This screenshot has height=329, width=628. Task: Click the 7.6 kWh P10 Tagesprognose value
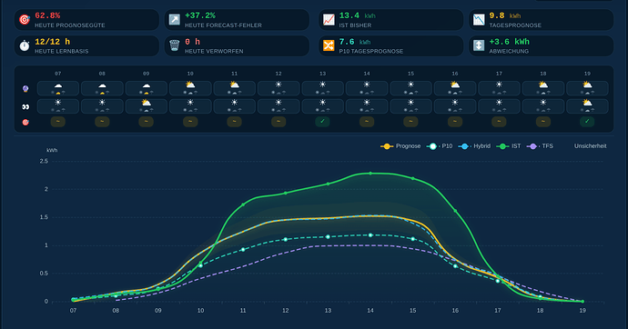354,42
